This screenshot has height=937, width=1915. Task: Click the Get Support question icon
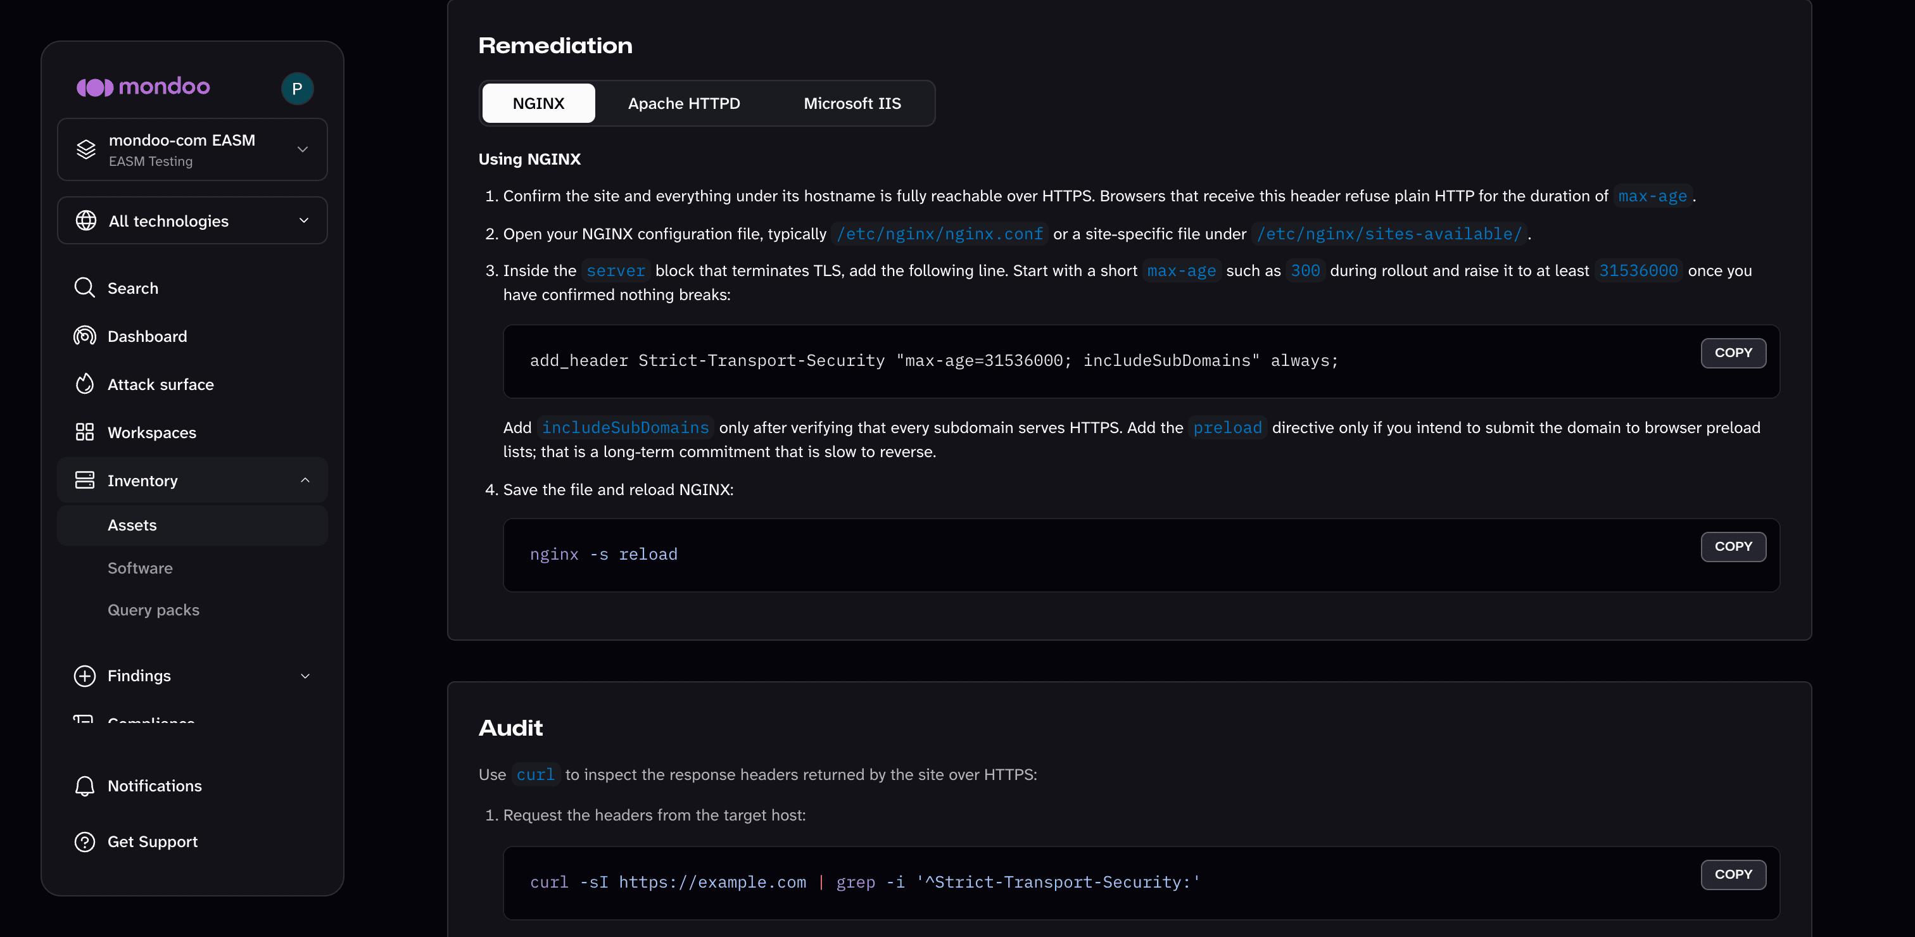[x=85, y=841]
